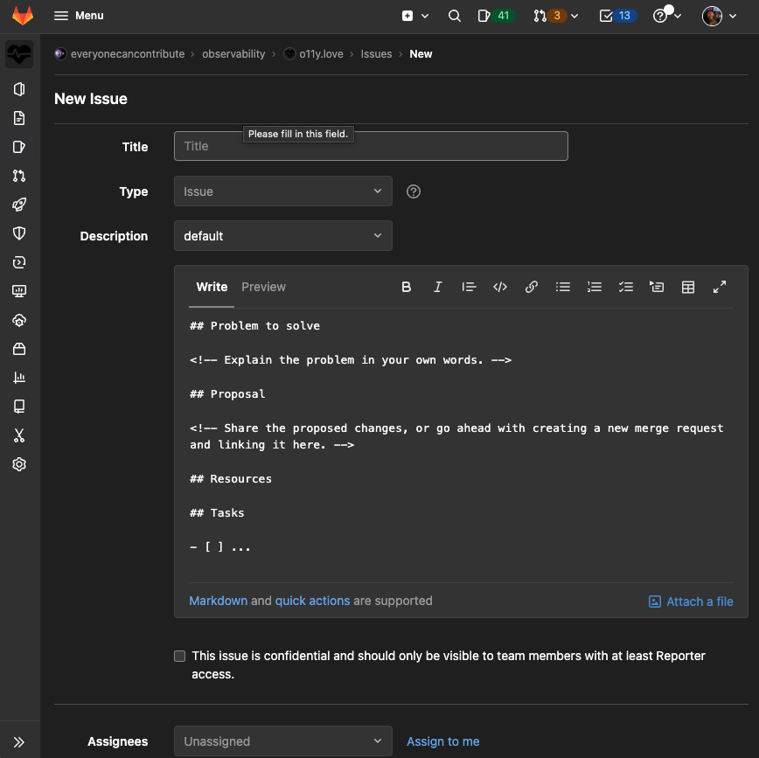The image size is (759, 758).
Task: Open Snippets scissors icon in sidebar
Action: coord(19,435)
